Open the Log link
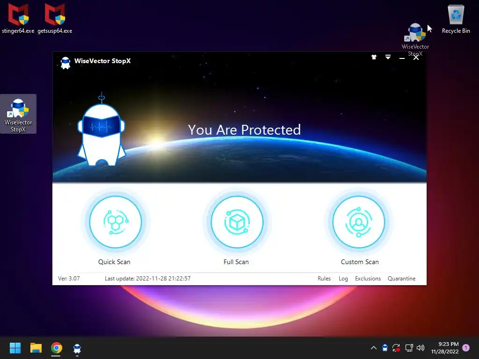The width and height of the screenshot is (479, 359). (x=343, y=279)
